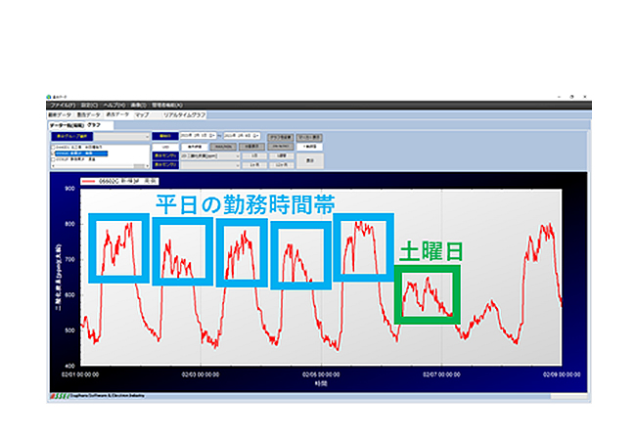Open the ファイル(F) menu

point(59,105)
